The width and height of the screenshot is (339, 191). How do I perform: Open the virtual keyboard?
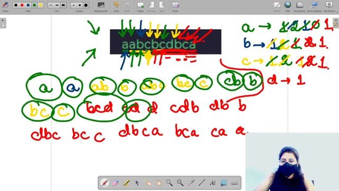click(234, 183)
